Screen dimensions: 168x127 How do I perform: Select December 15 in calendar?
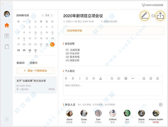[24, 38]
